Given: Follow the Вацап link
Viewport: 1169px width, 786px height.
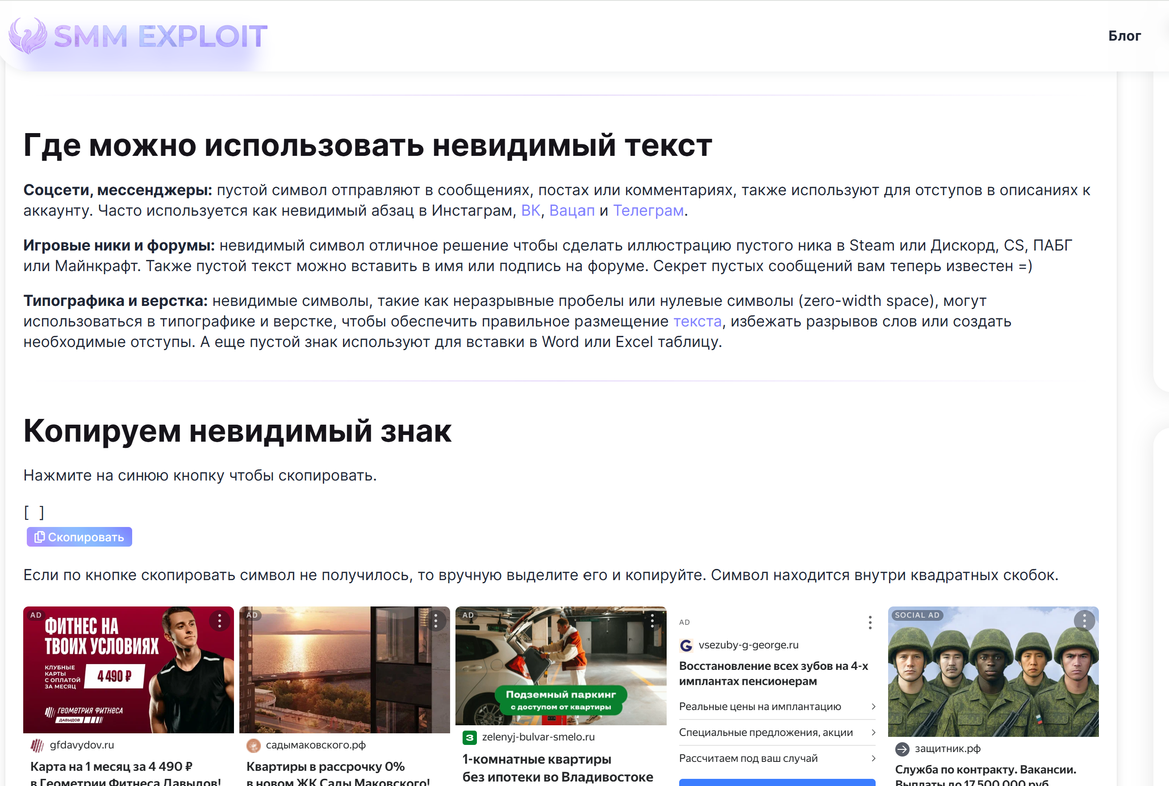Looking at the screenshot, I should pos(572,210).
